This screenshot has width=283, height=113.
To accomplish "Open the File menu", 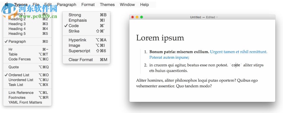I will (x=36, y=5).
